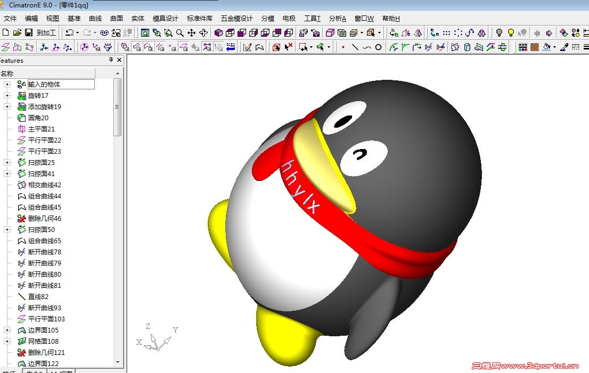Viewport: 589px width, 373px height.
Task: Open the 帮助H menu
Action: (x=391, y=19)
